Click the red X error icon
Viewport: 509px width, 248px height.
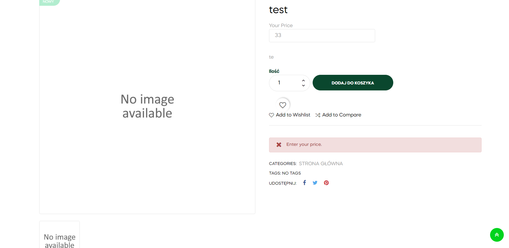(x=279, y=145)
